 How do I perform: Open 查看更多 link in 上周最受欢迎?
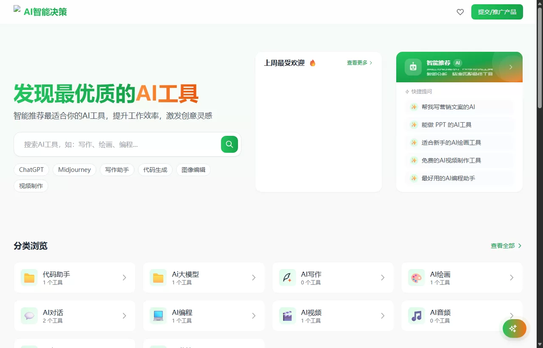360,63
